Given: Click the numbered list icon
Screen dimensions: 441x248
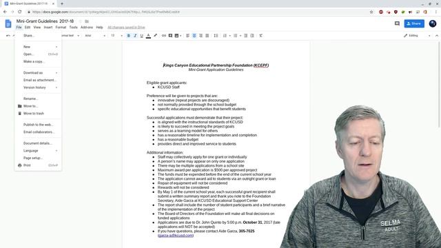Looking at the screenshot, I should click(x=225, y=36).
